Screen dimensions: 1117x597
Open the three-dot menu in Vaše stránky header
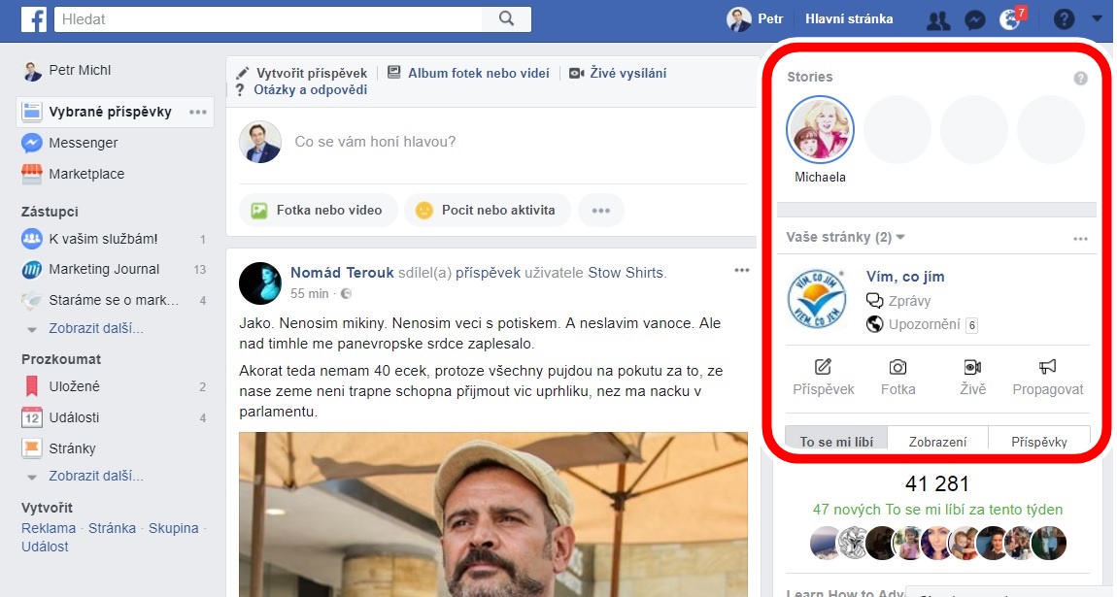1081,239
